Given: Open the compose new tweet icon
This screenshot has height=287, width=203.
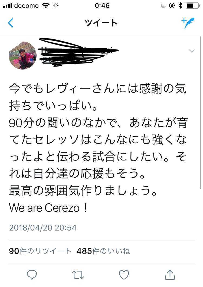Looking at the screenshot, I should click(188, 23).
